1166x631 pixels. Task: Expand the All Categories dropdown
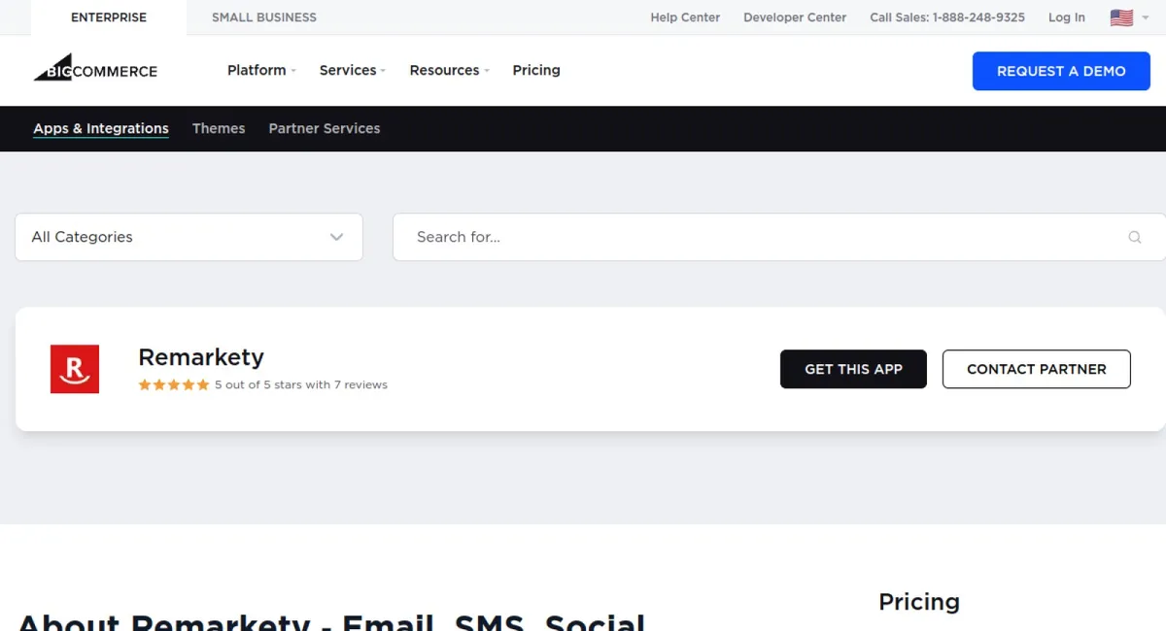click(x=189, y=237)
